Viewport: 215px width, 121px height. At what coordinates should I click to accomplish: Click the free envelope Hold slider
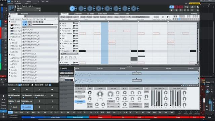pos(175,98)
